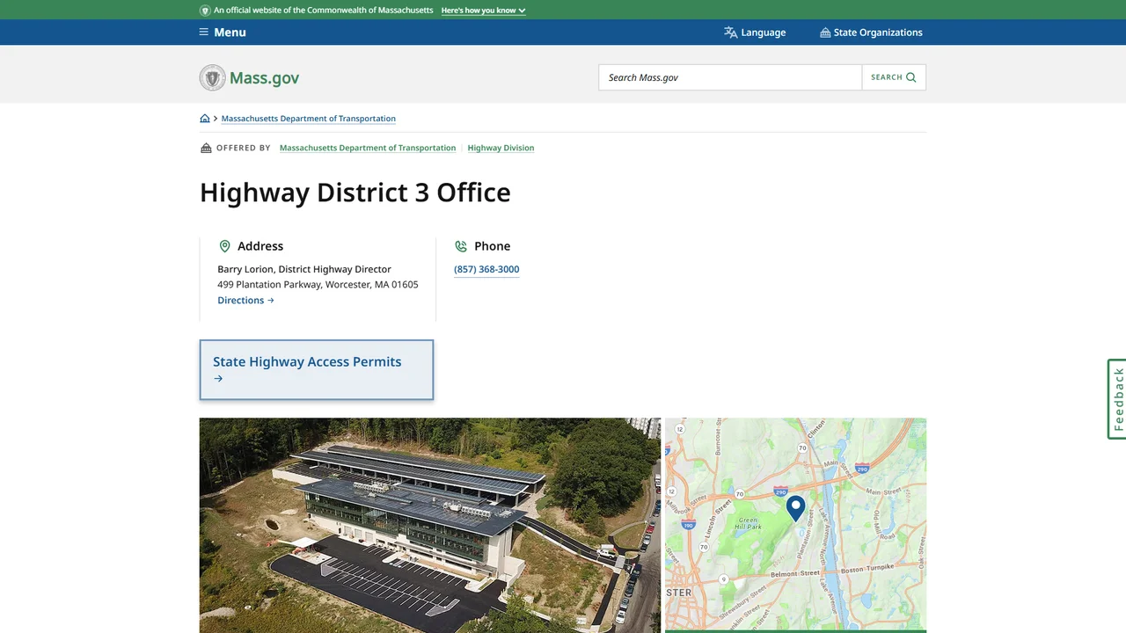The image size is (1126, 633).
Task: Click the Search Mass.gov input field
Action: (x=730, y=77)
